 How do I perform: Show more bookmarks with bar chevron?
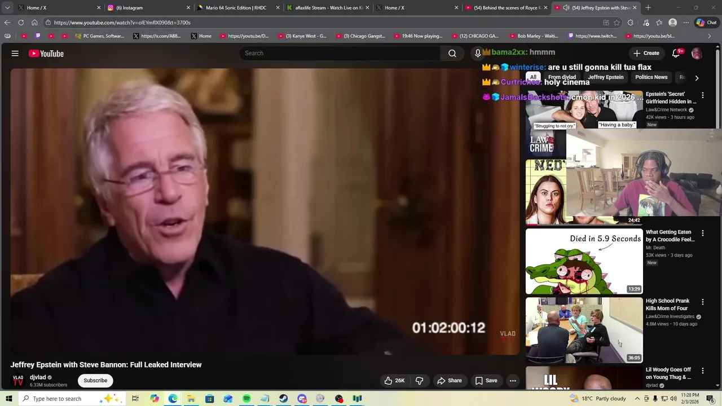[x=710, y=36]
